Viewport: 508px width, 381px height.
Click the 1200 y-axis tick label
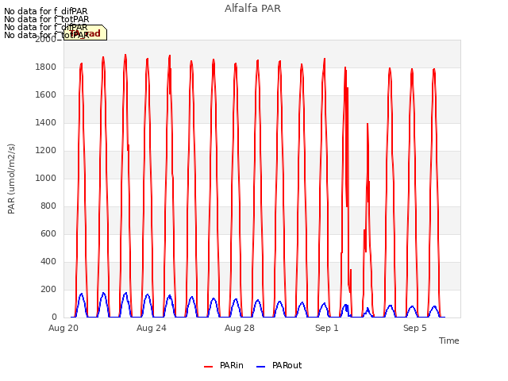tap(46, 151)
